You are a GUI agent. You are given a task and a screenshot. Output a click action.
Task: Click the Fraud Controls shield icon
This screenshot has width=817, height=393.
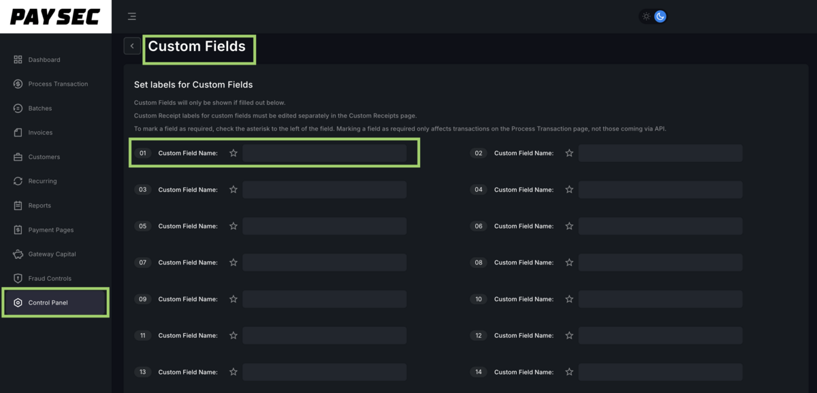(x=18, y=279)
